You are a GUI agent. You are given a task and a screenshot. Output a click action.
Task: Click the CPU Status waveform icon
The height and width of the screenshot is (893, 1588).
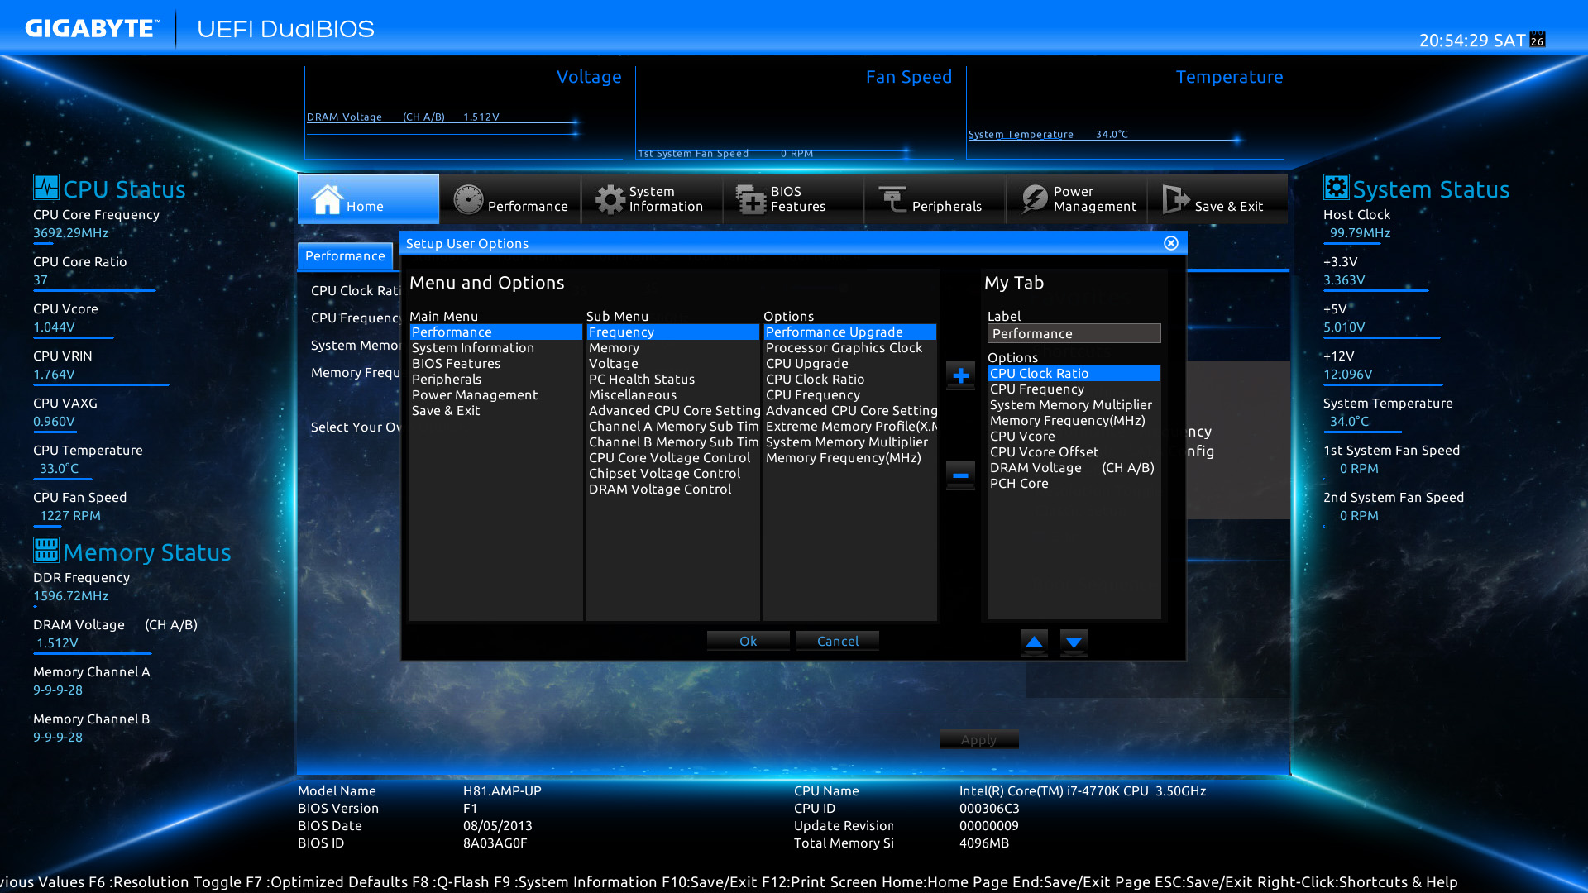(46, 187)
